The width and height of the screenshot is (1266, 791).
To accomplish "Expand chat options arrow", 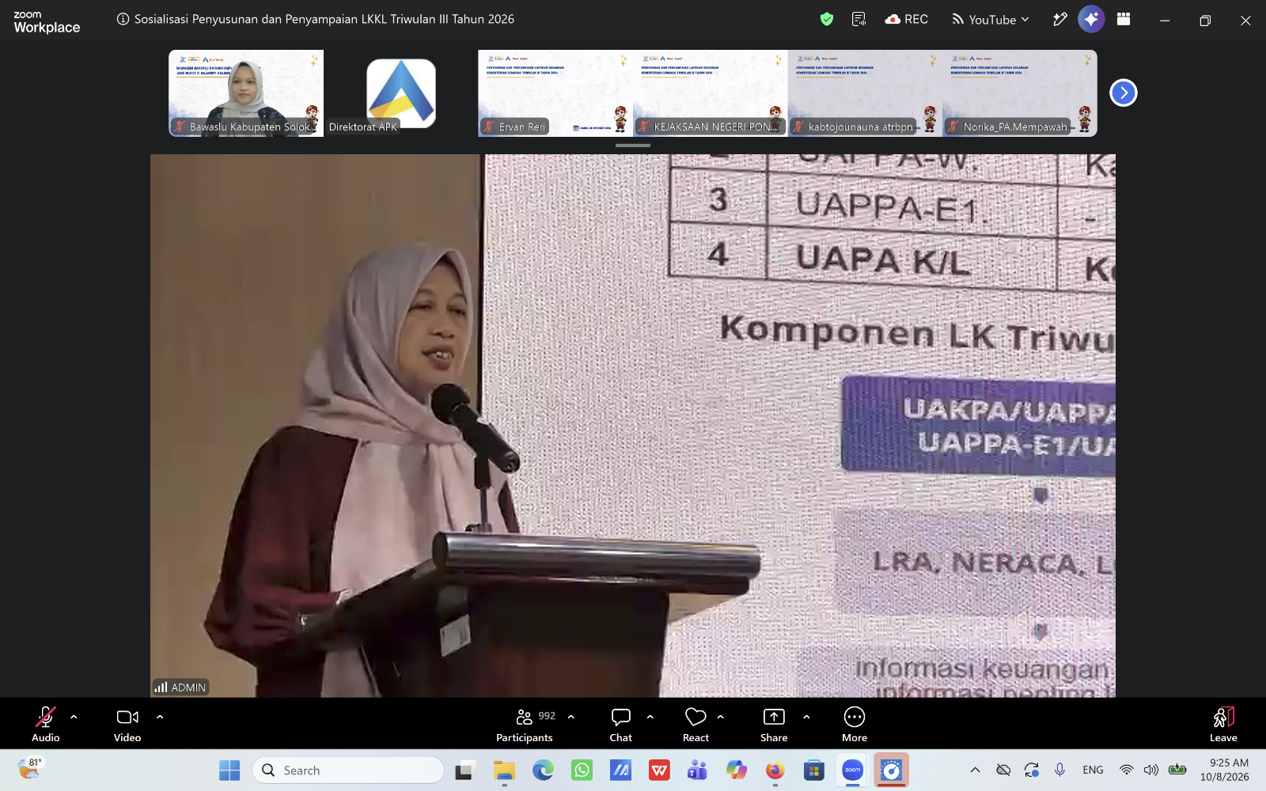I will coord(650,717).
